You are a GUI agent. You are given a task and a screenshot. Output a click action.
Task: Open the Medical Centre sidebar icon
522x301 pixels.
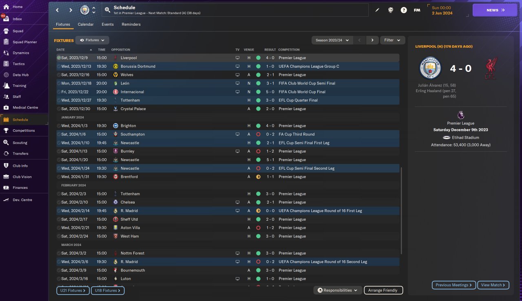point(6,107)
